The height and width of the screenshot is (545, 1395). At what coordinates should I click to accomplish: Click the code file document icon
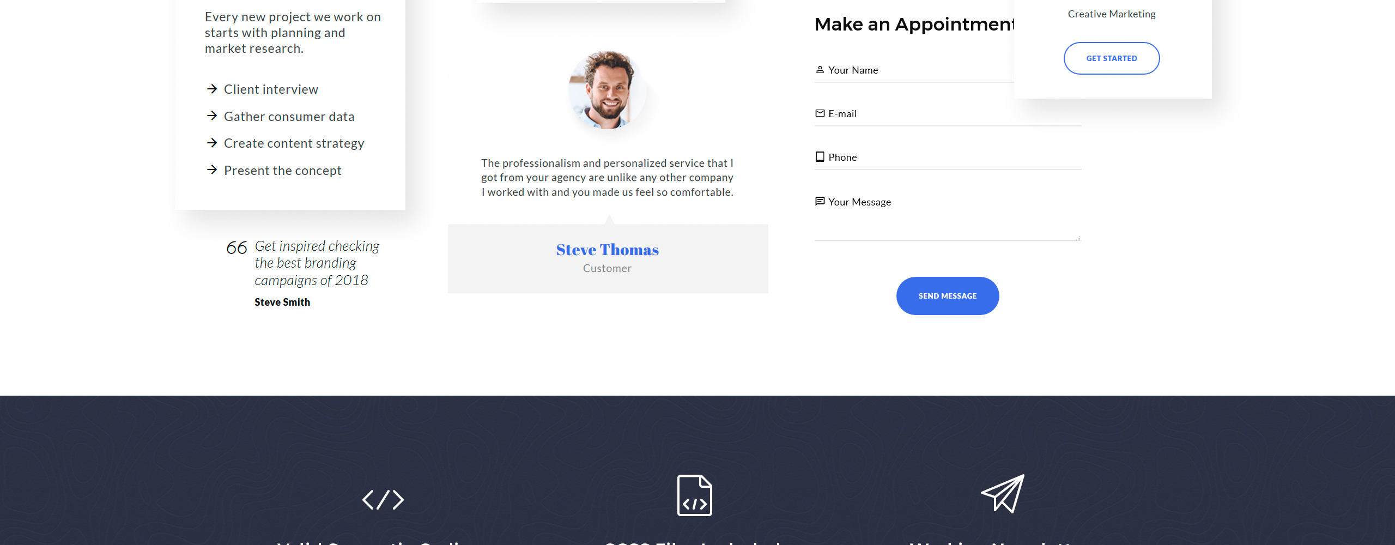pyautogui.click(x=694, y=495)
